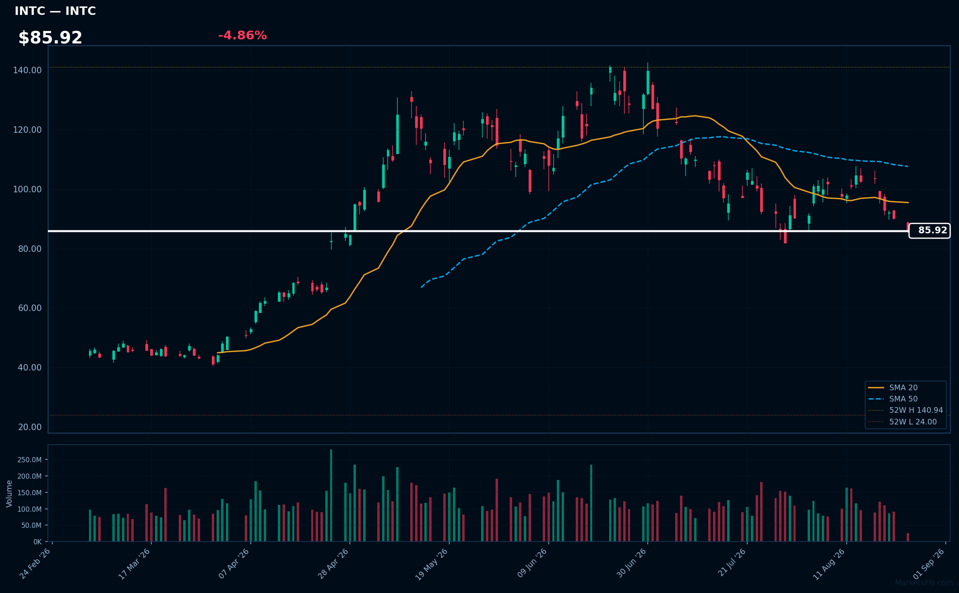Click 52W H 140.94 legend entry
The height and width of the screenshot is (593, 959).
tap(905, 410)
